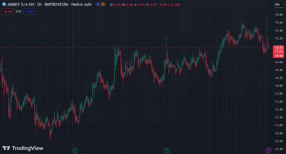Click the 15.80 price scale value

coord(279,15)
